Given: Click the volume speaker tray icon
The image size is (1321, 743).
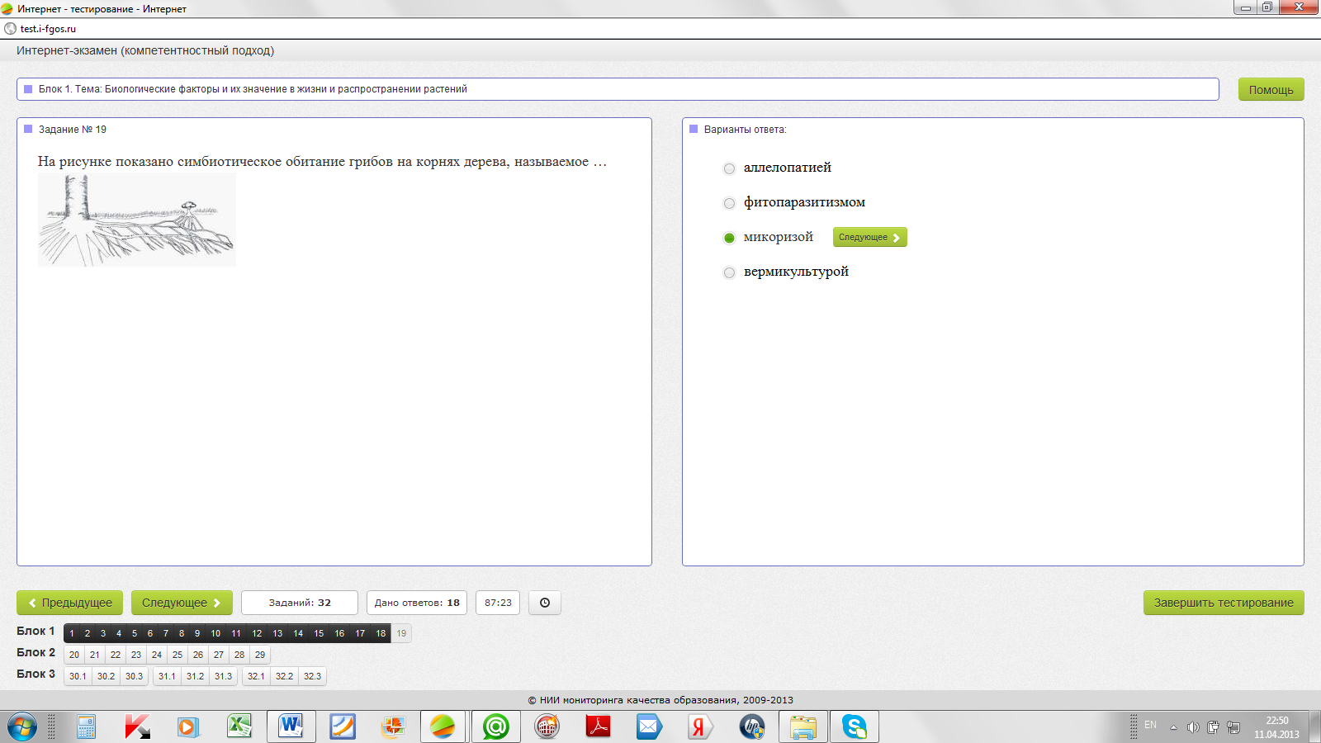Looking at the screenshot, I should point(1193,727).
